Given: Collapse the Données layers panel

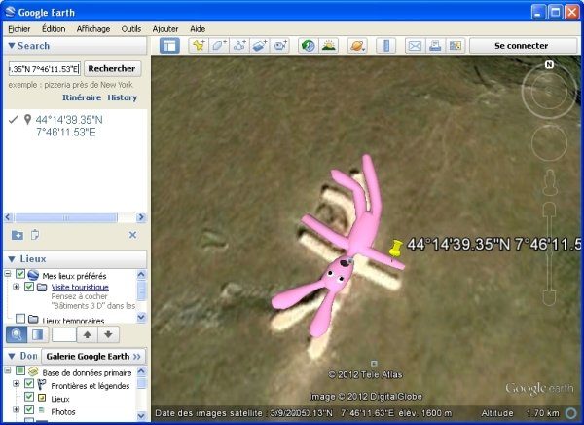Looking at the screenshot, I should (12, 356).
